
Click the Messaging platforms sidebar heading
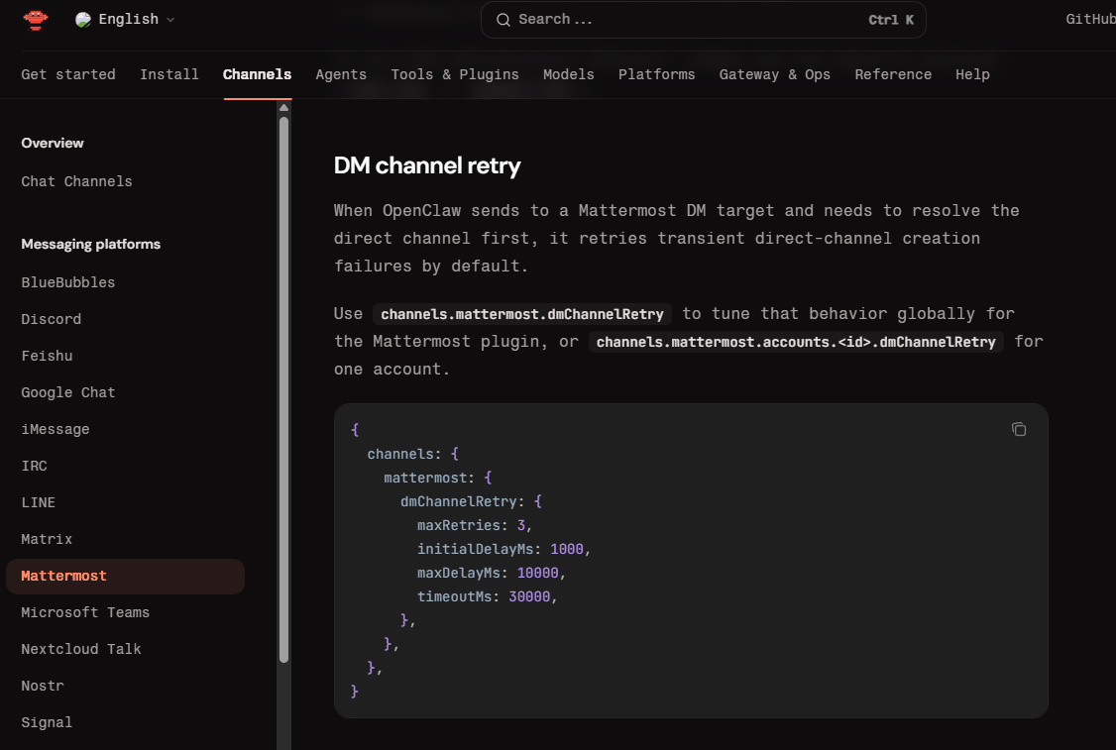(91, 244)
